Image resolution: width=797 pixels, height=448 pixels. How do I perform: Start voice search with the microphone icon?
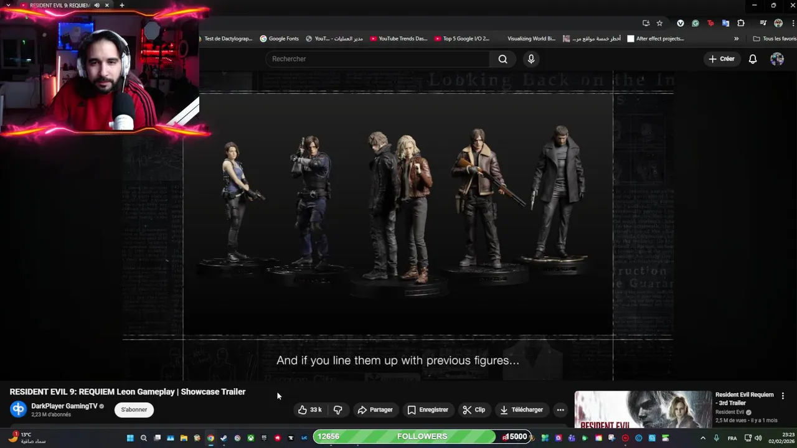tap(531, 59)
